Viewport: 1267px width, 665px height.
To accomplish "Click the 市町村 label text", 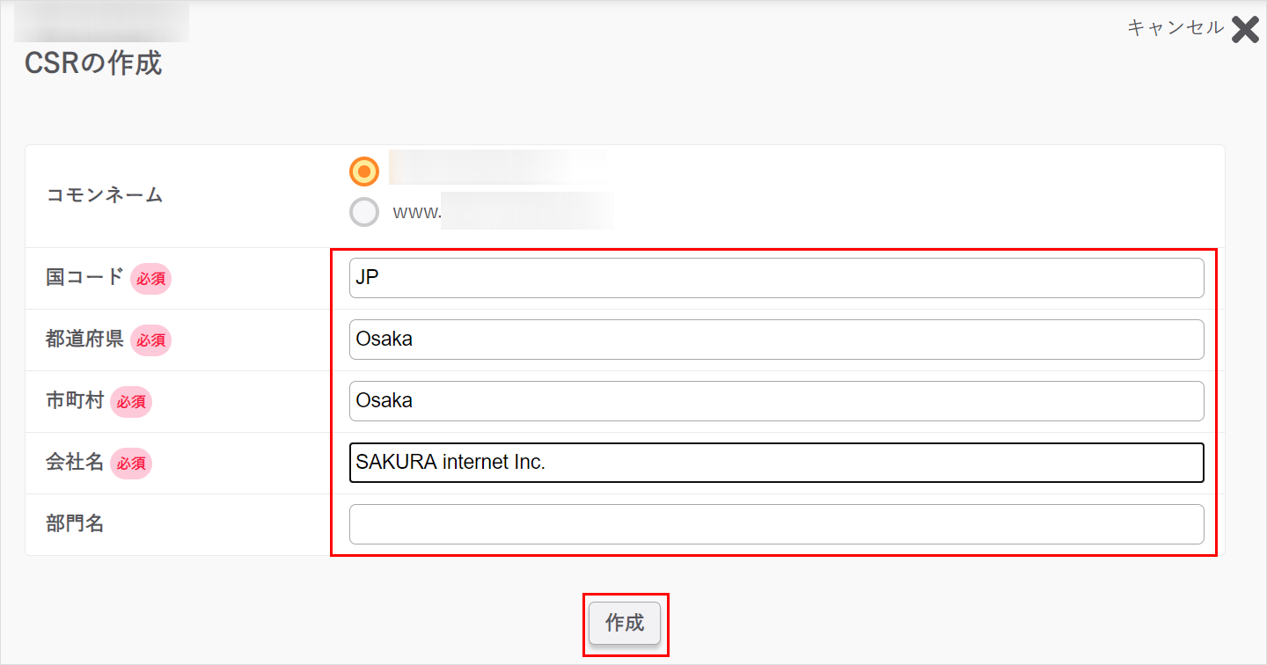I will tap(75, 401).
